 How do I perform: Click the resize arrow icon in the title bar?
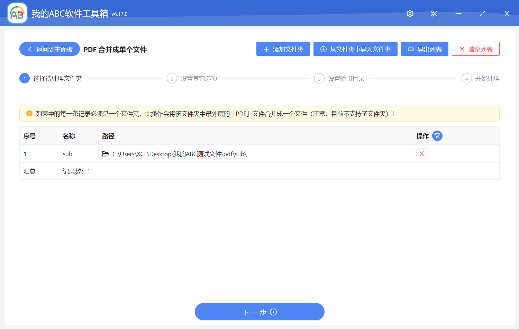[483, 14]
